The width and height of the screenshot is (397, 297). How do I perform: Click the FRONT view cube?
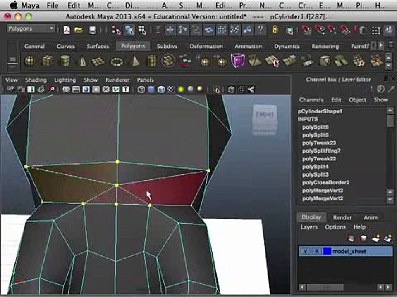tap(265, 120)
